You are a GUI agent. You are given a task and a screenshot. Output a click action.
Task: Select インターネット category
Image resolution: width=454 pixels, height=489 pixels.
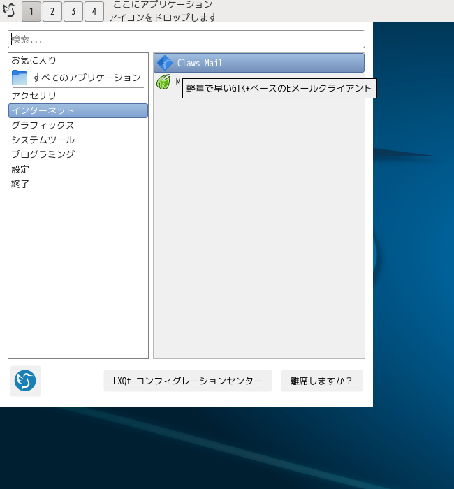(78, 110)
